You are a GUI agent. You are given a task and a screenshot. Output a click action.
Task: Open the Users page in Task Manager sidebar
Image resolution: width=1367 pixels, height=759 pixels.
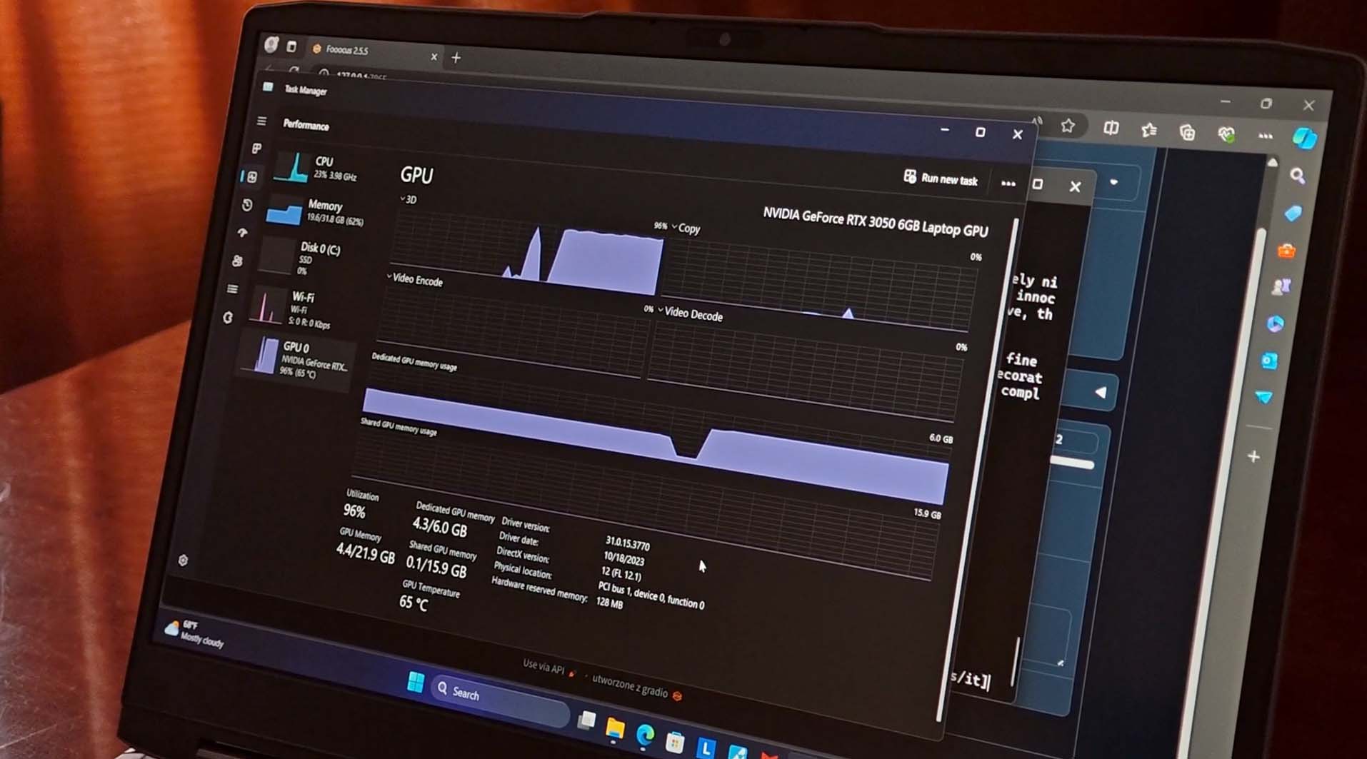[238, 261]
